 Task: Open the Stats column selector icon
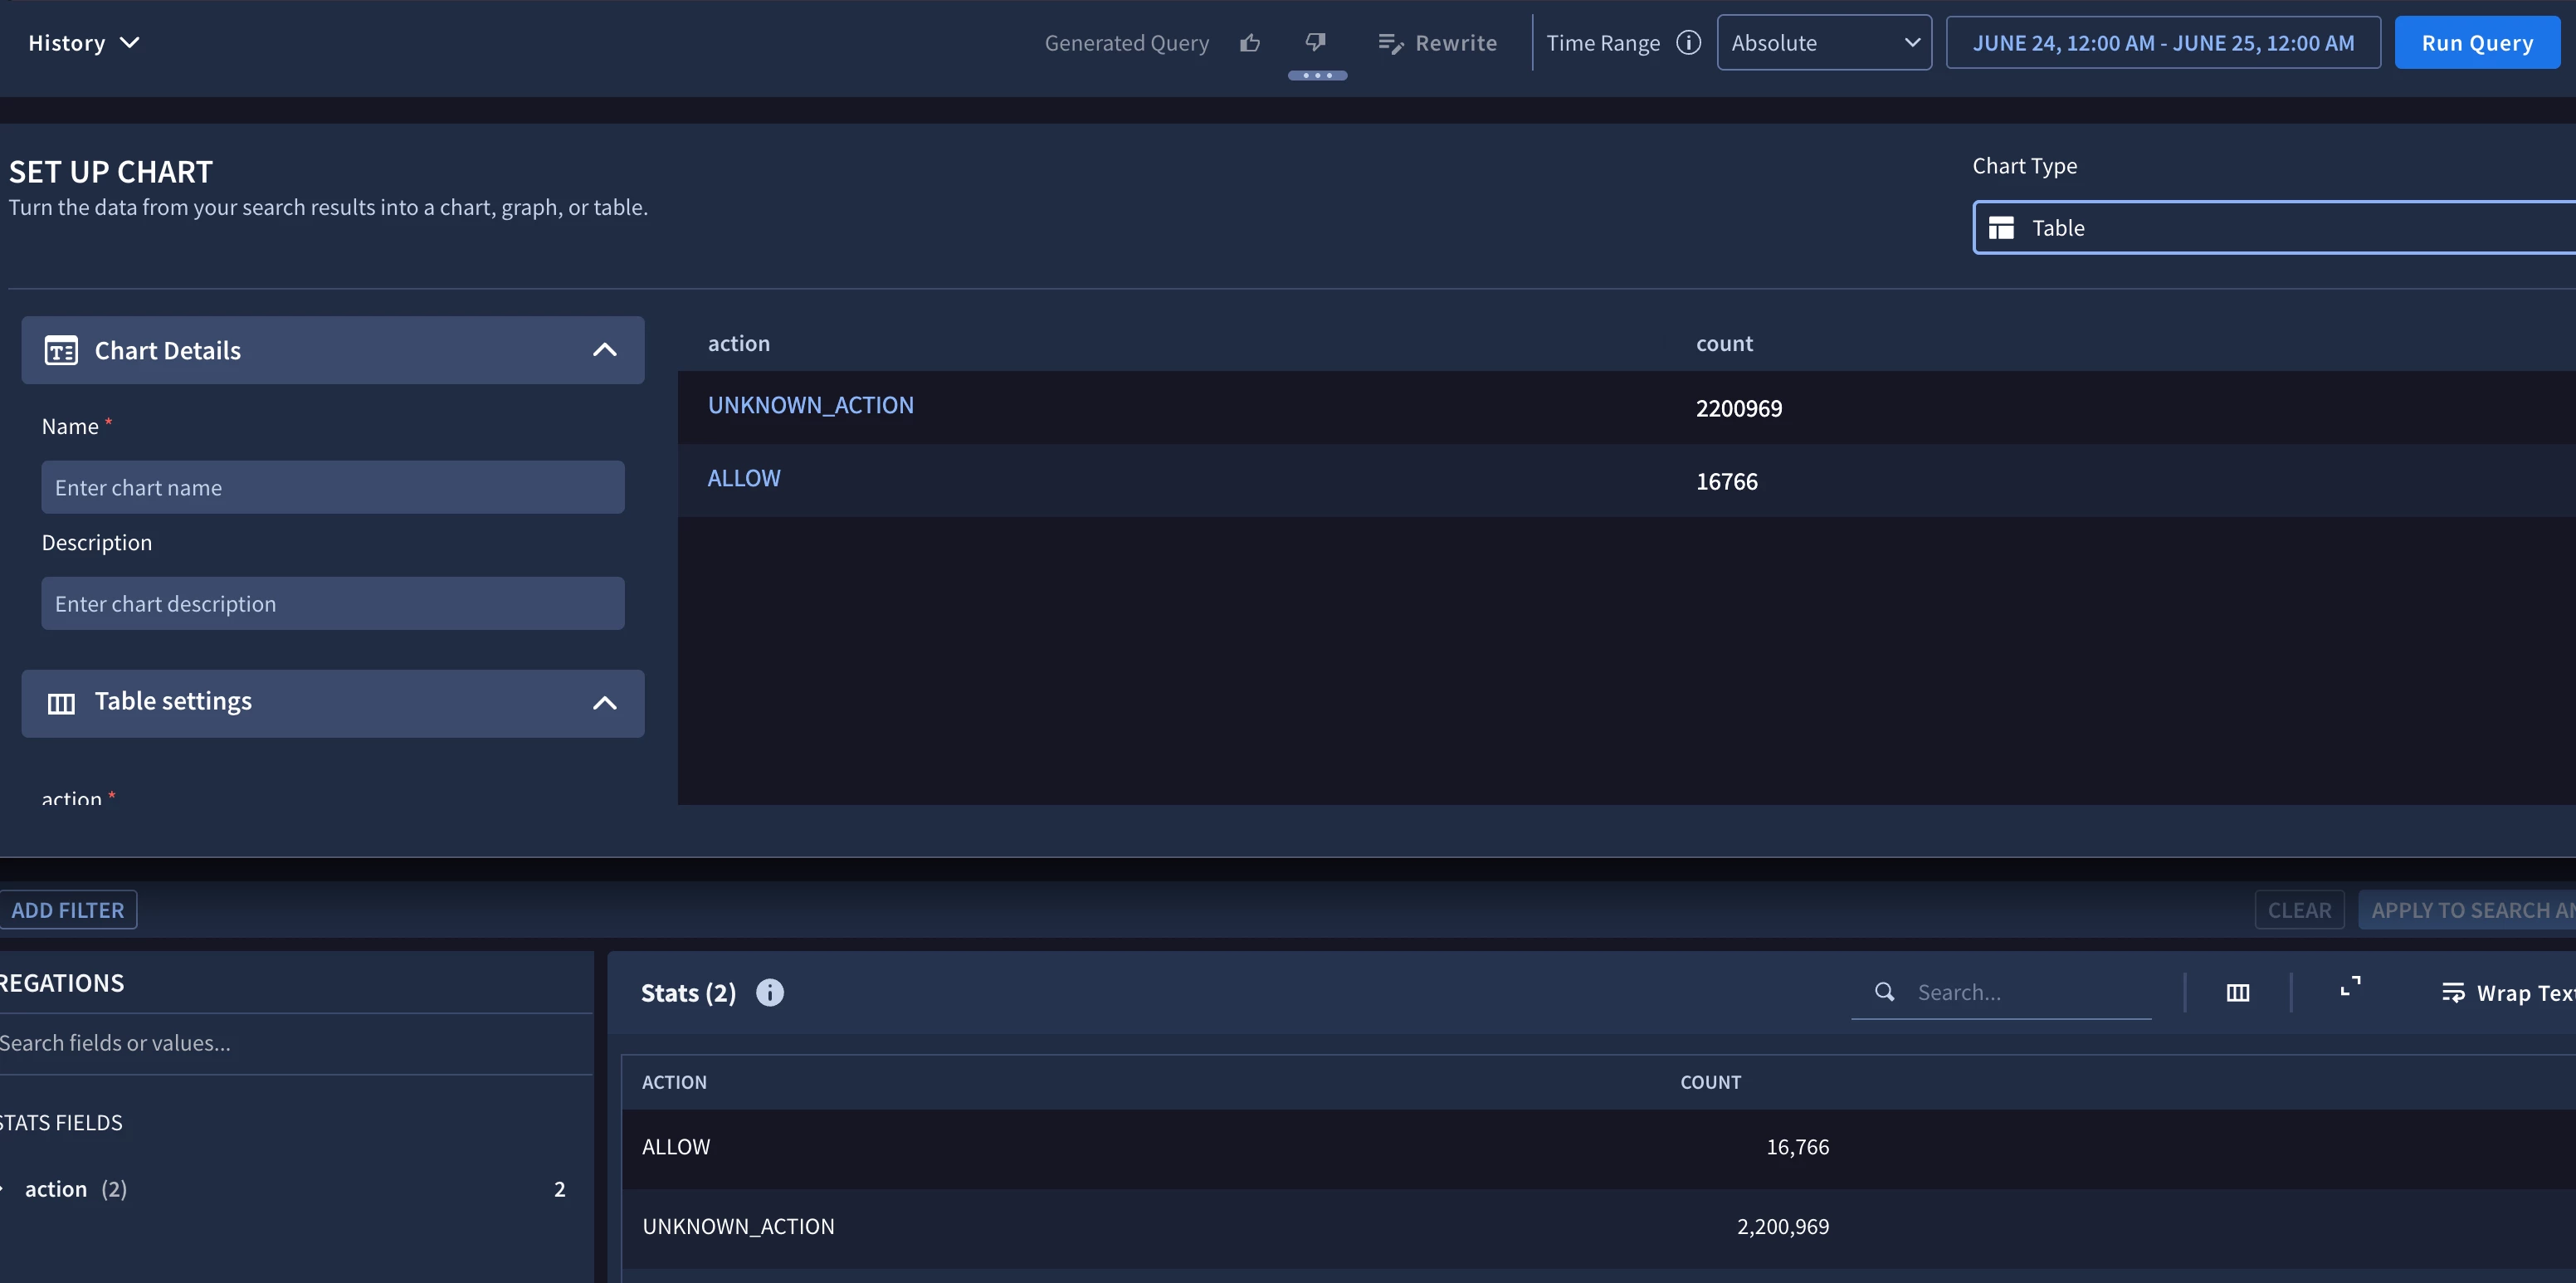2238,993
